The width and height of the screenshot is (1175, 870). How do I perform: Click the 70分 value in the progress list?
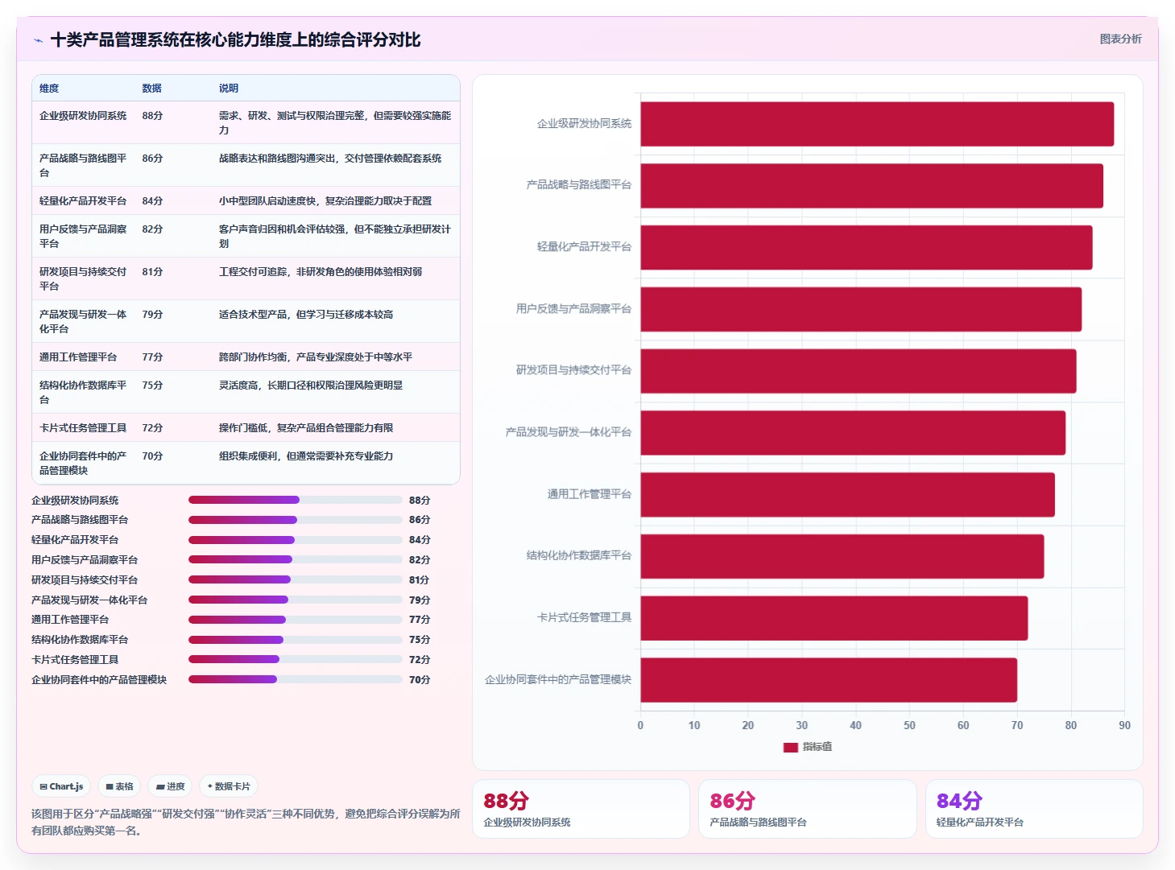(x=420, y=679)
